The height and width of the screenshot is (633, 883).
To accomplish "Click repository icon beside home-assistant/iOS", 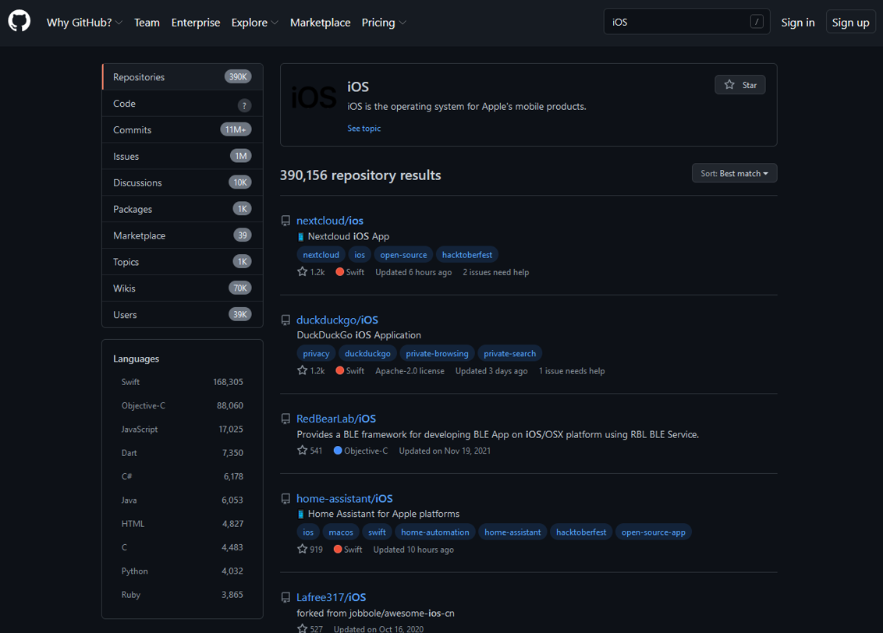I will pos(285,498).
